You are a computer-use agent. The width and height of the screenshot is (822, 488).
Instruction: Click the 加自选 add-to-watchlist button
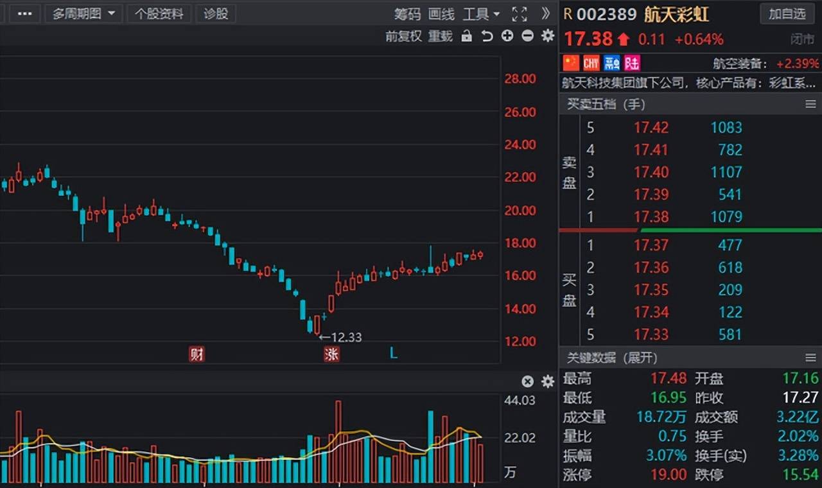click(787, 14)
